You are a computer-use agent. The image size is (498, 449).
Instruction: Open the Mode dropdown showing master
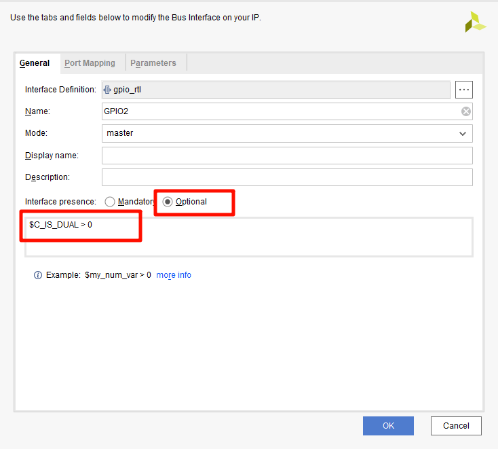[x=287, y=133]
